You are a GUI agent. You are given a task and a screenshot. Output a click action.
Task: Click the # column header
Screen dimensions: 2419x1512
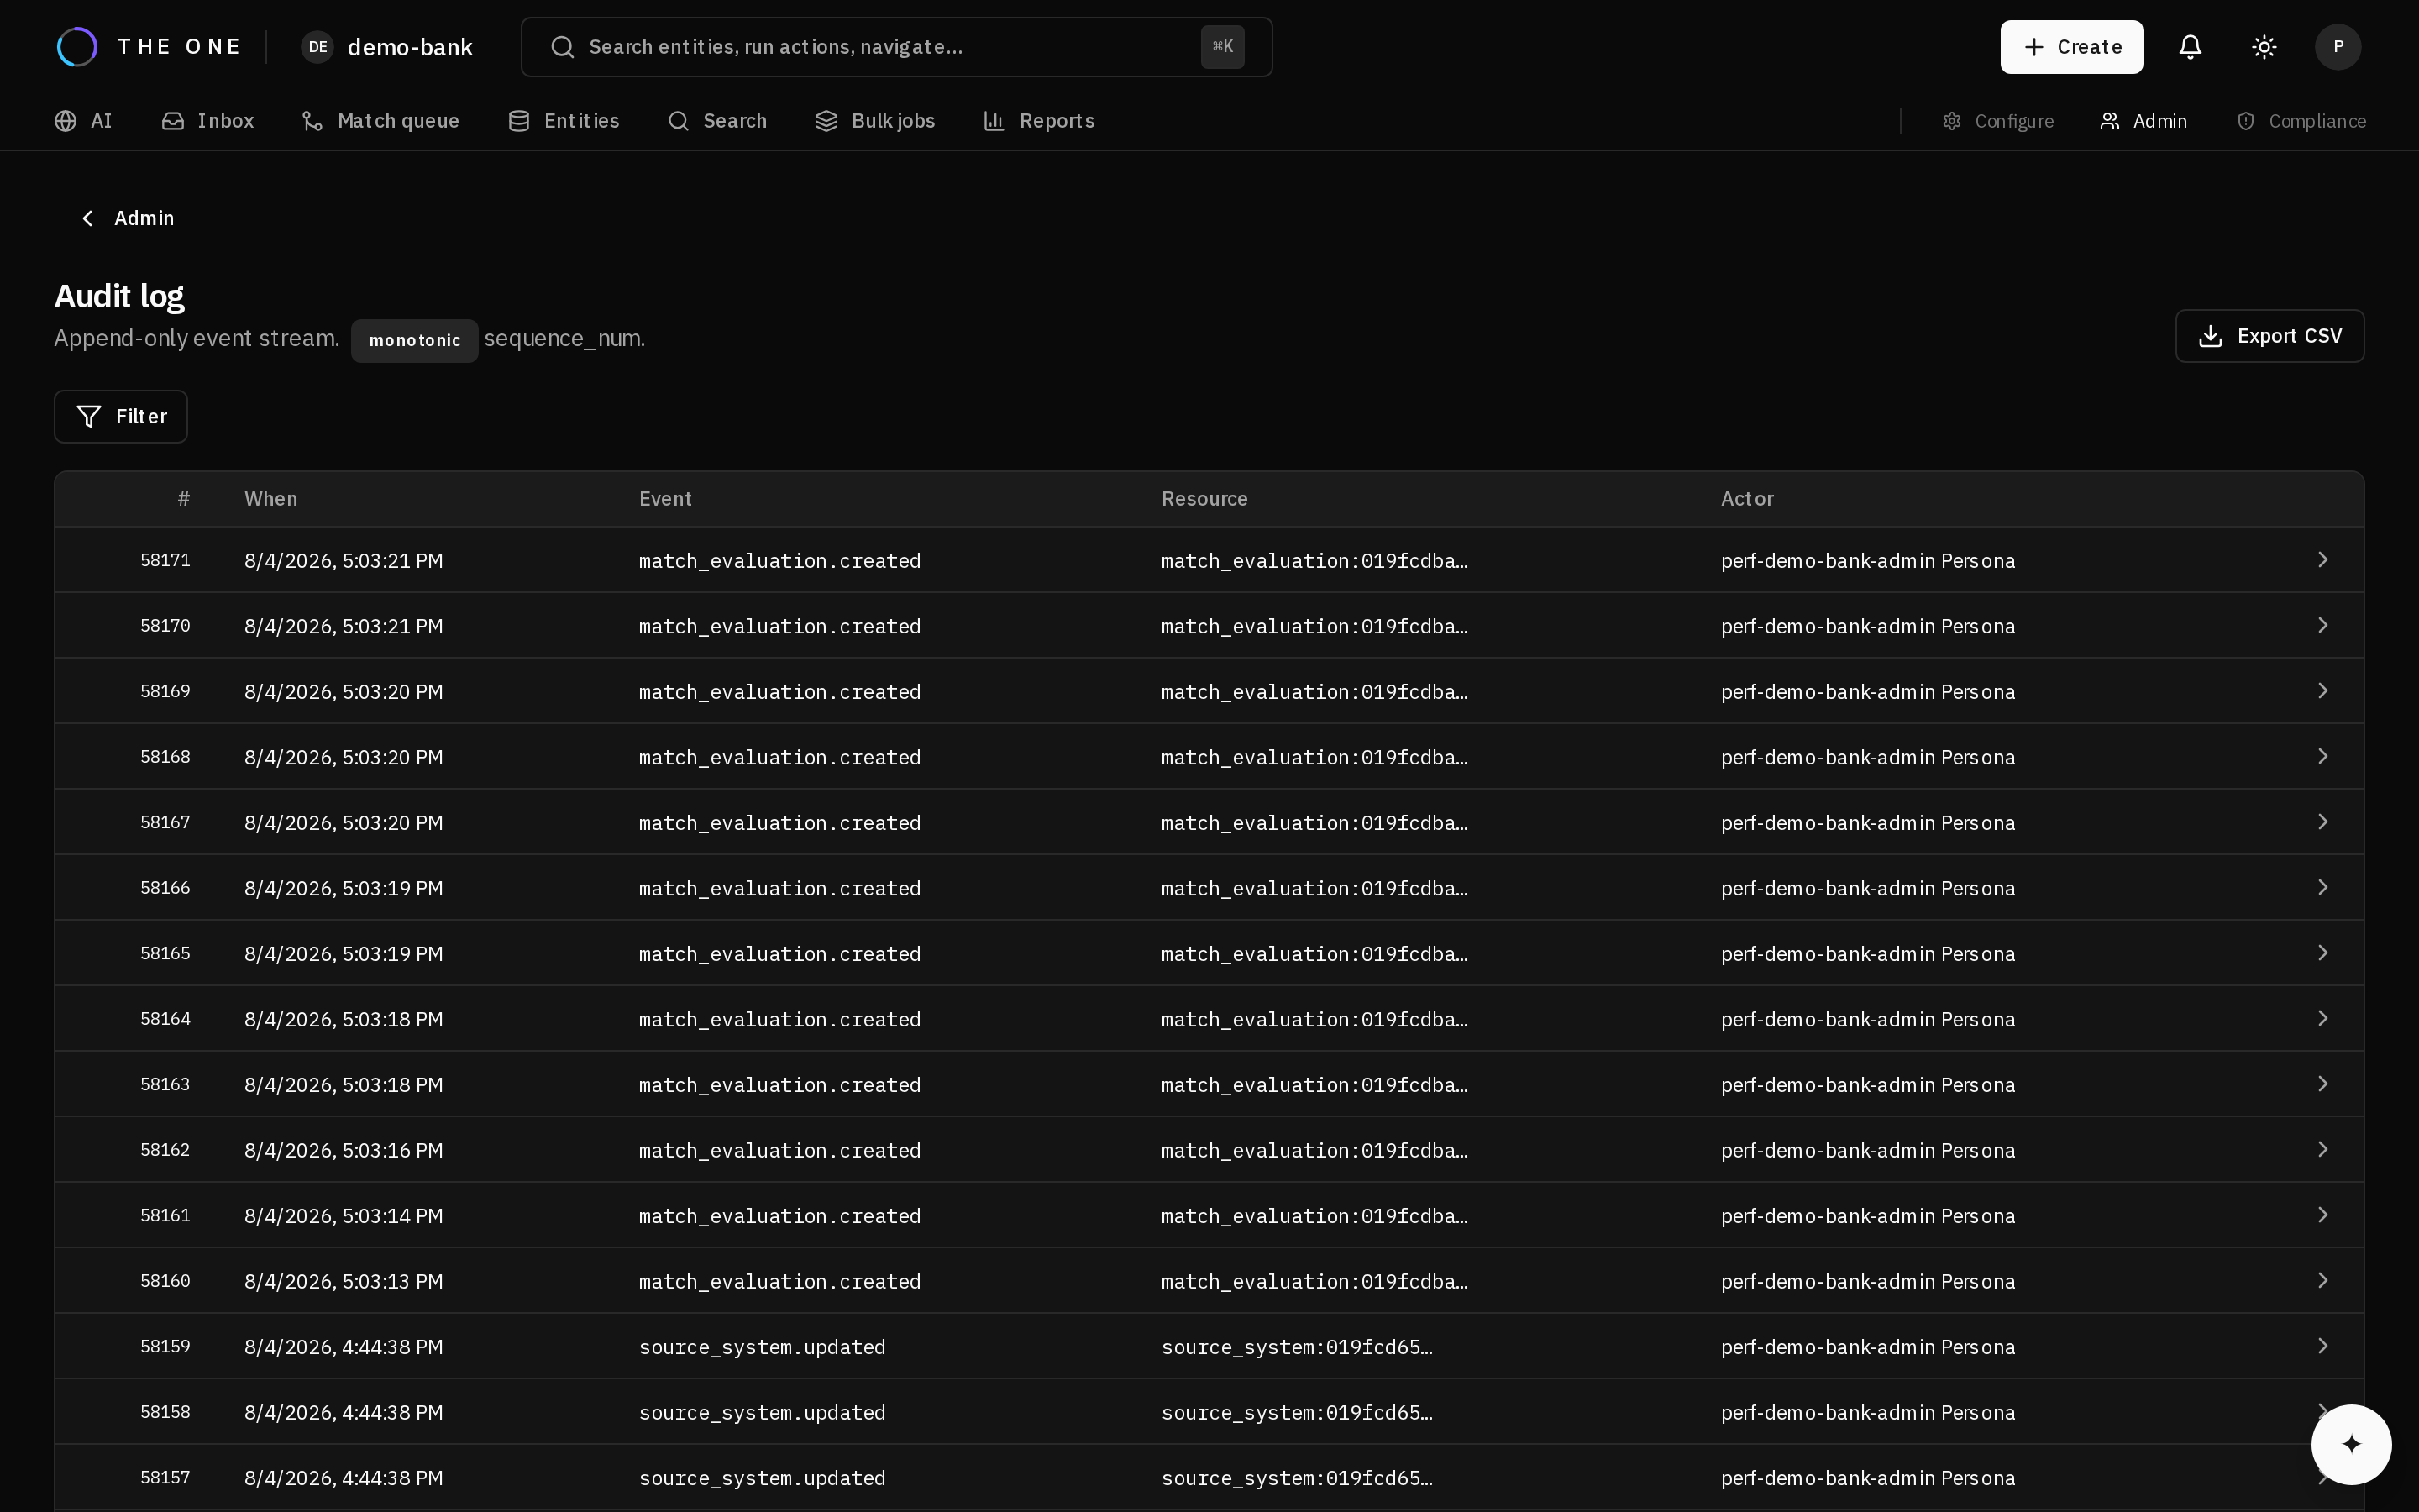point(184,499)
